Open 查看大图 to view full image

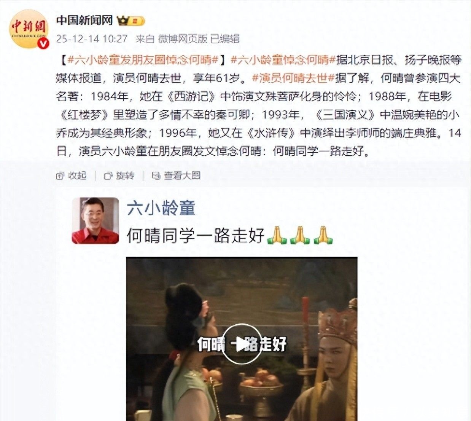point(176,176)
